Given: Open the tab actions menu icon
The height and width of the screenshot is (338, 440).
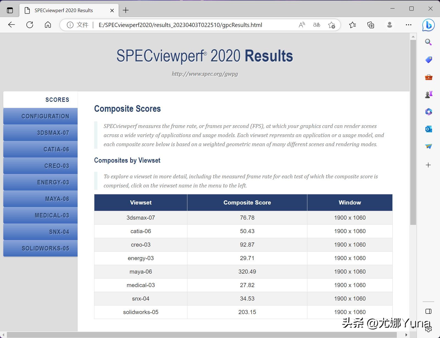Looking at the screenshot, I should 10,10.
